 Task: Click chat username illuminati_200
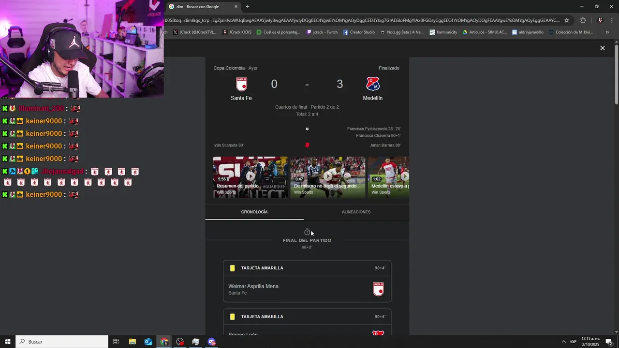pos(41,109)
